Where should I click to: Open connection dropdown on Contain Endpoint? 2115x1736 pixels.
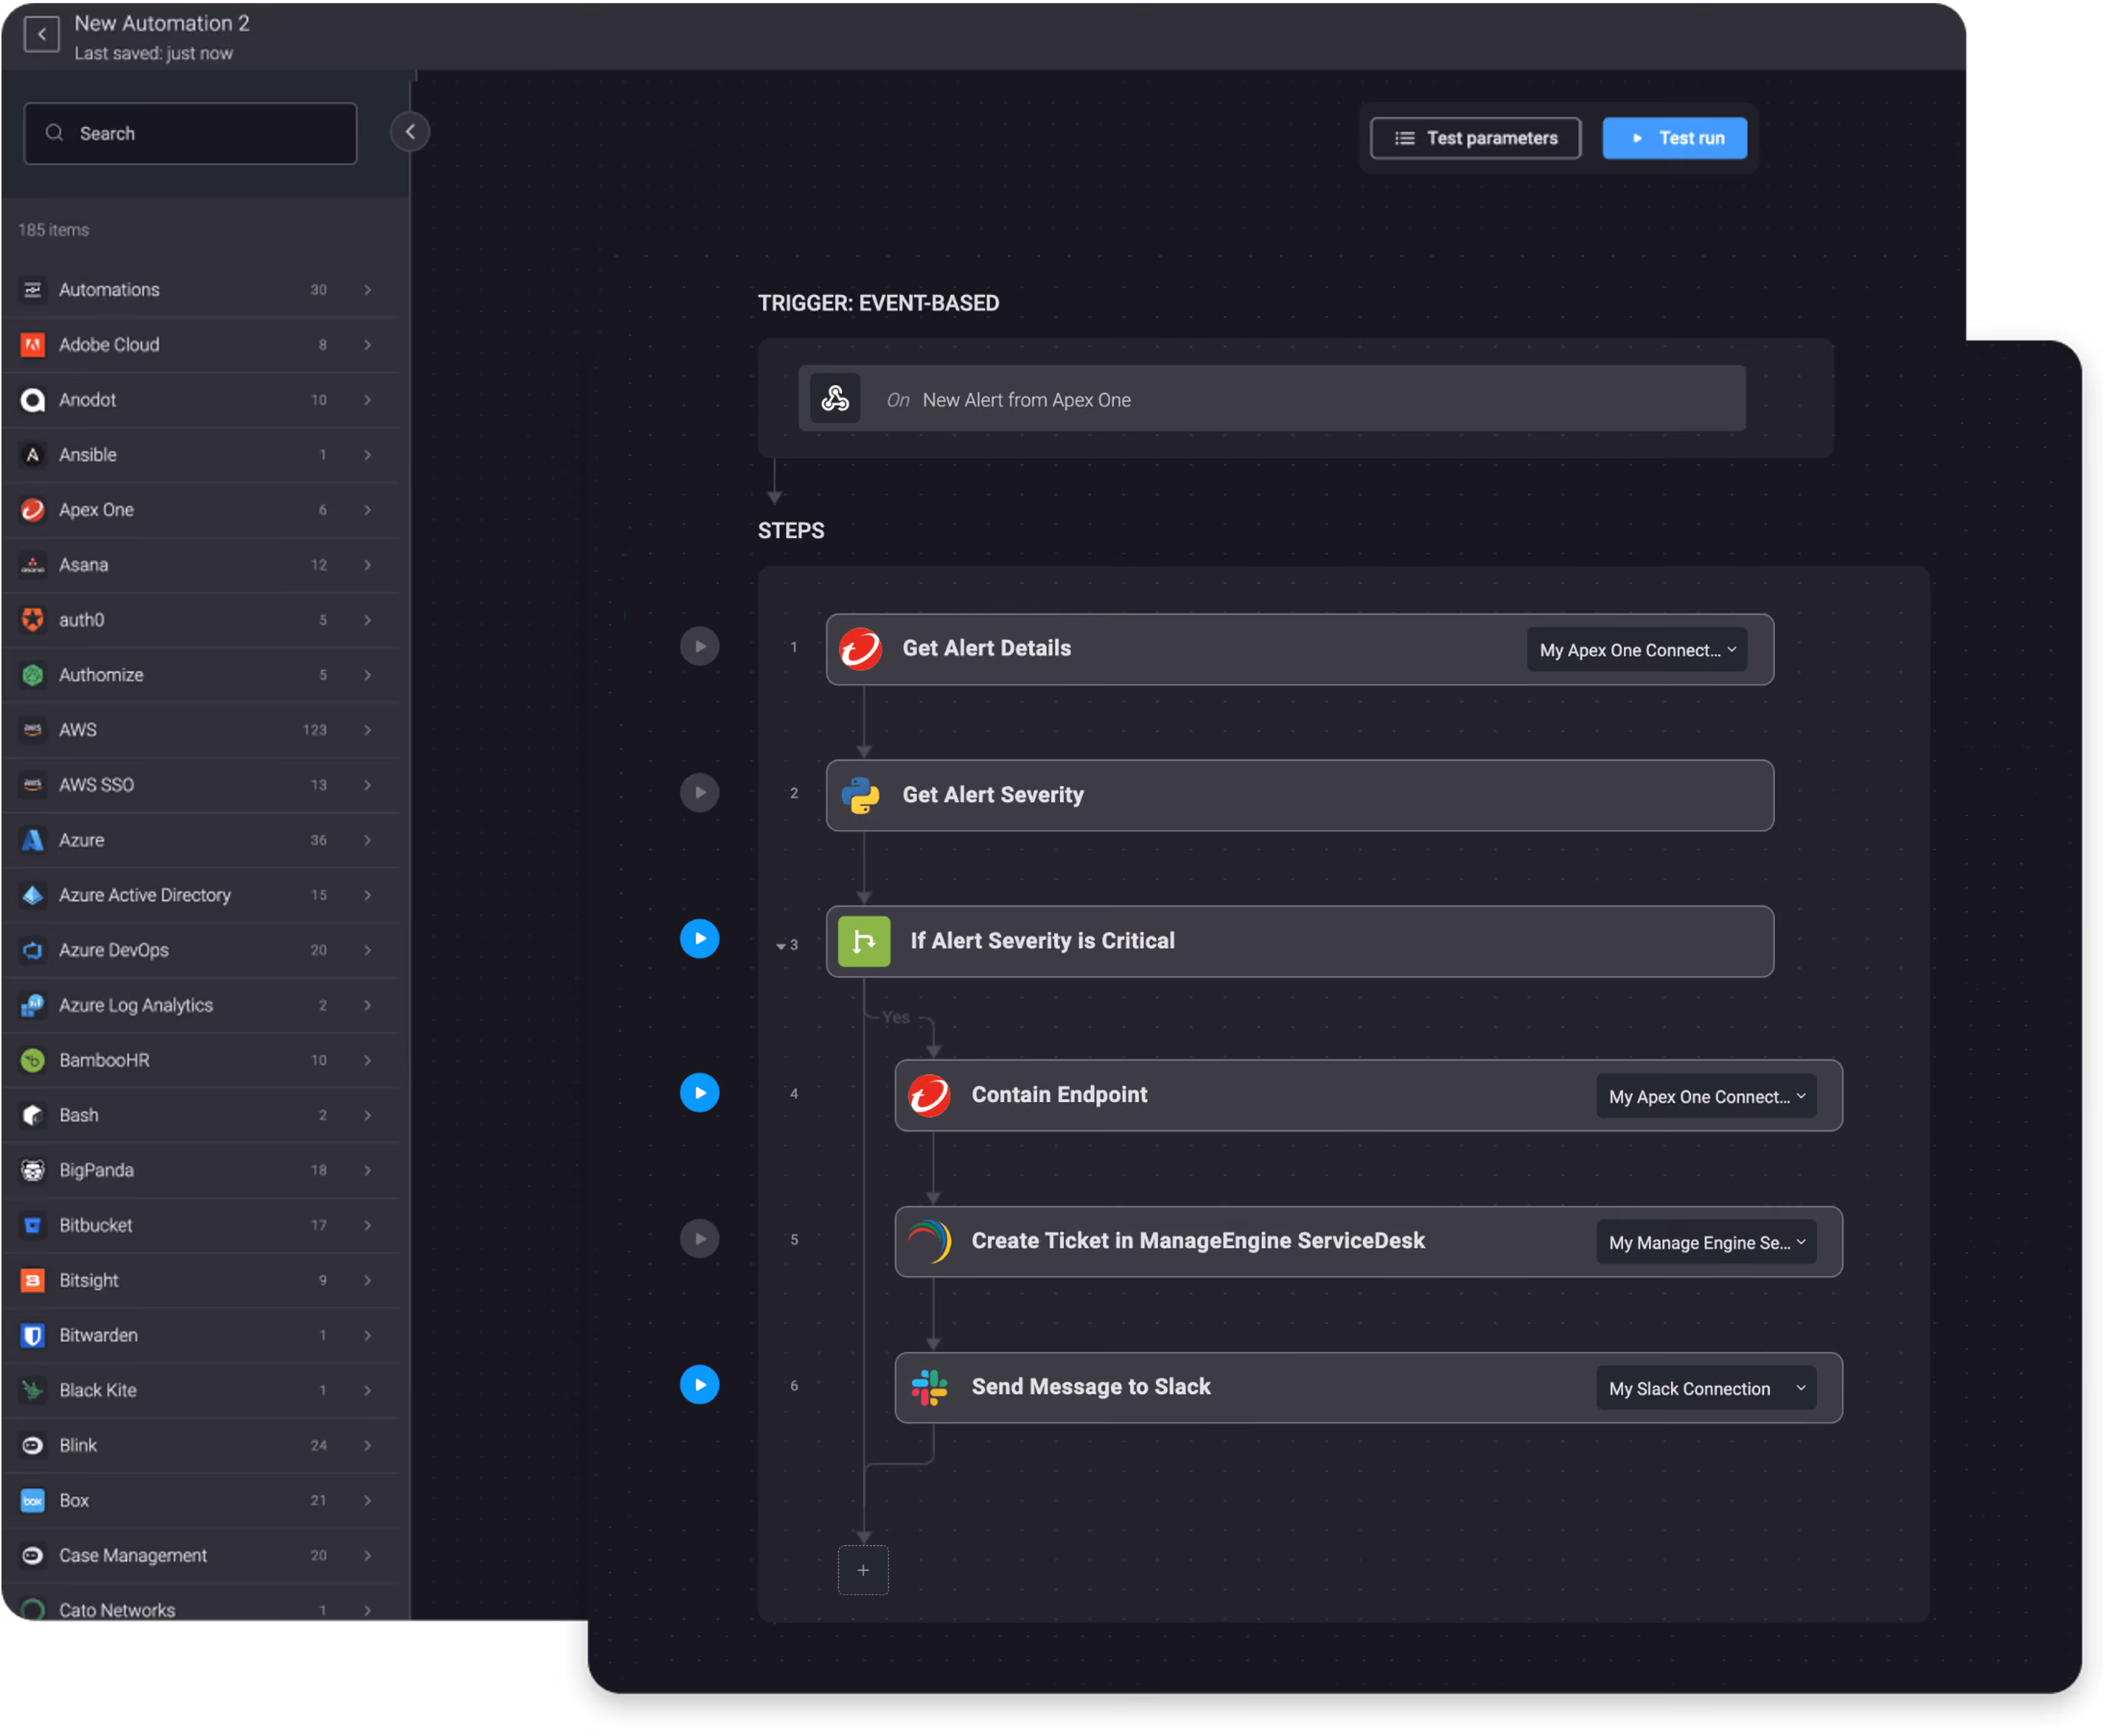coord(1707,1097)
